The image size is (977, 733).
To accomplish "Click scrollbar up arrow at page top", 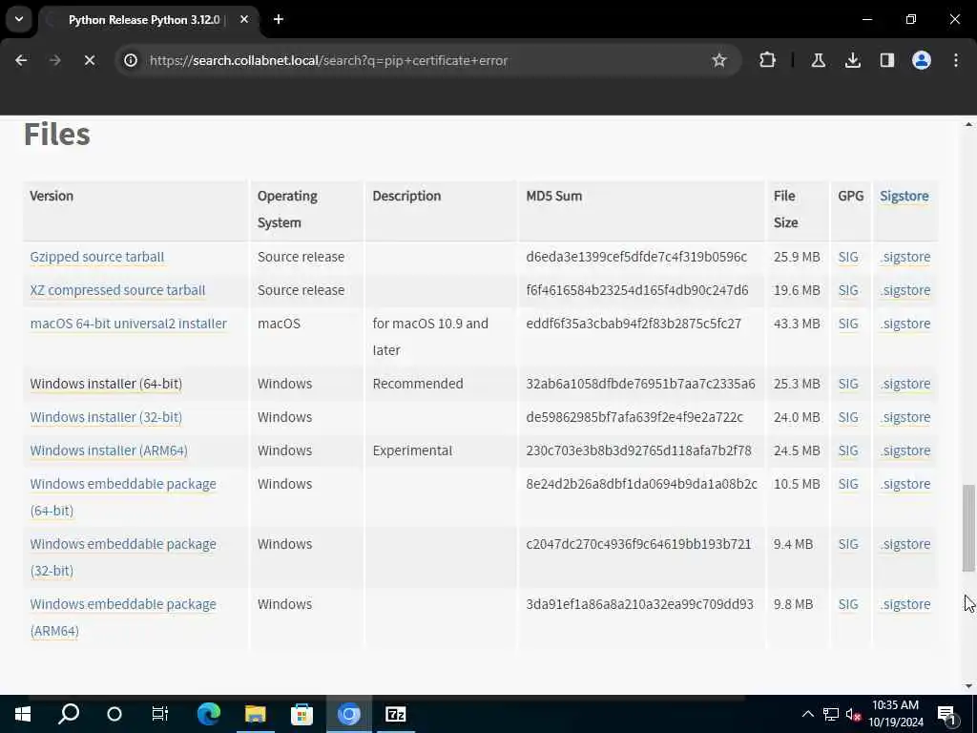I will click(x=968, y=125).
